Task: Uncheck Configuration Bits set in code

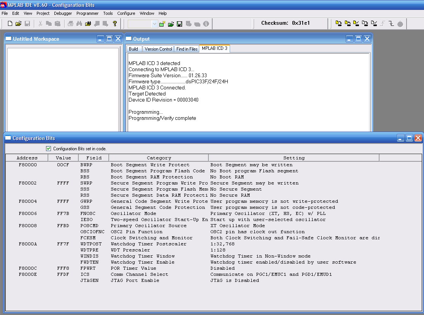Action: [x=48, y=149]
